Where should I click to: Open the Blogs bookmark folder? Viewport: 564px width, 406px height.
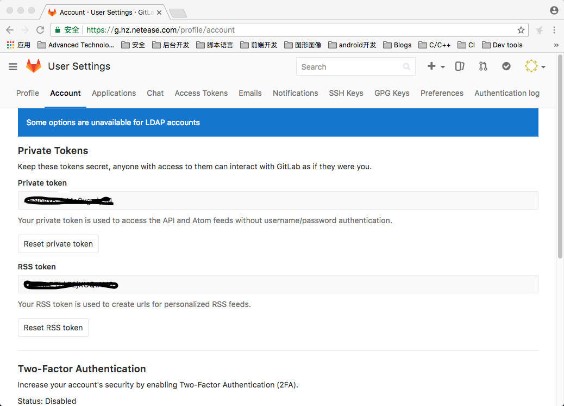point(397,45)
